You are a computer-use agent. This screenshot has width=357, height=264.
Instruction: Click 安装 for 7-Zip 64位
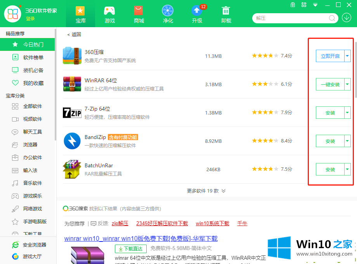330,113
